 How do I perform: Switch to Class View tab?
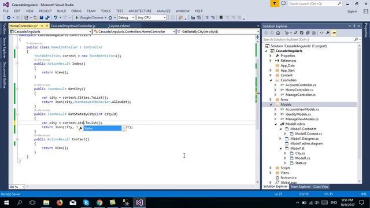click(320, 187)
